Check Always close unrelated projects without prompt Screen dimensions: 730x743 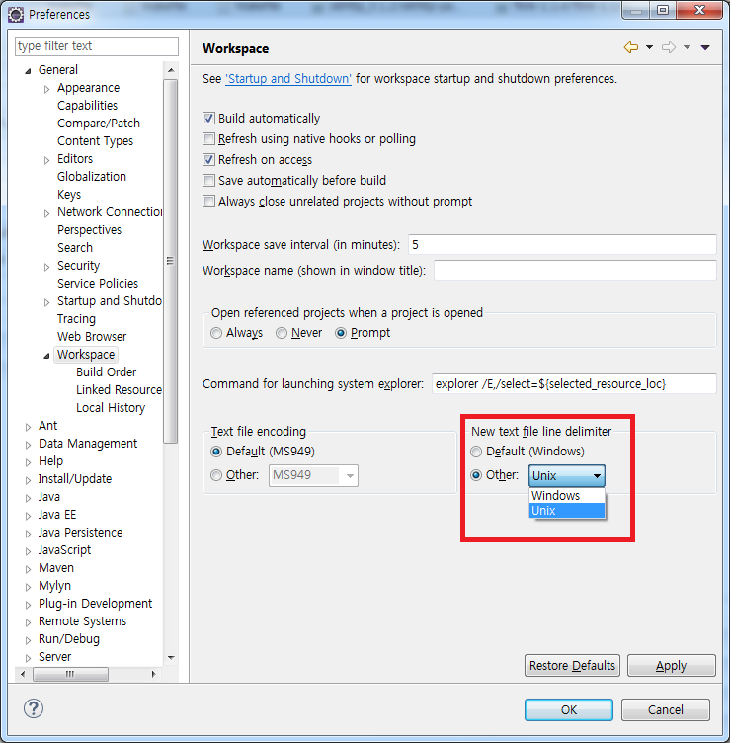[x=208, y=202]
